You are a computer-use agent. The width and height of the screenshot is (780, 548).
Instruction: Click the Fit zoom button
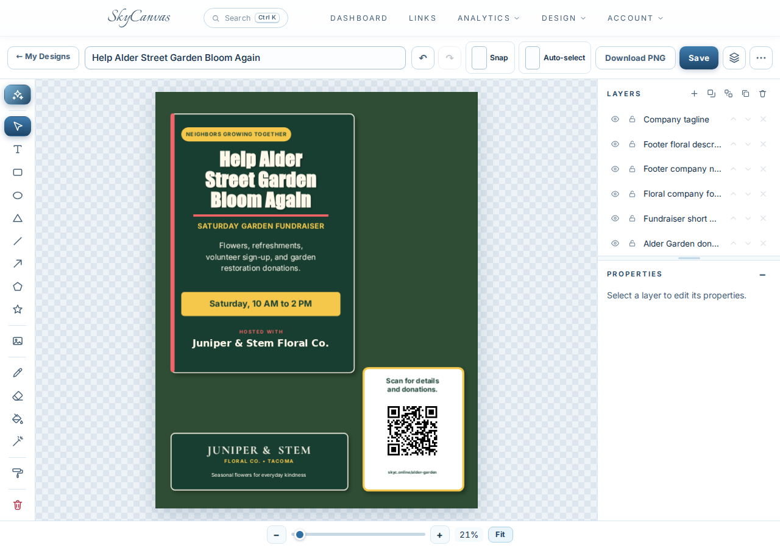click(x=500, y=535)
